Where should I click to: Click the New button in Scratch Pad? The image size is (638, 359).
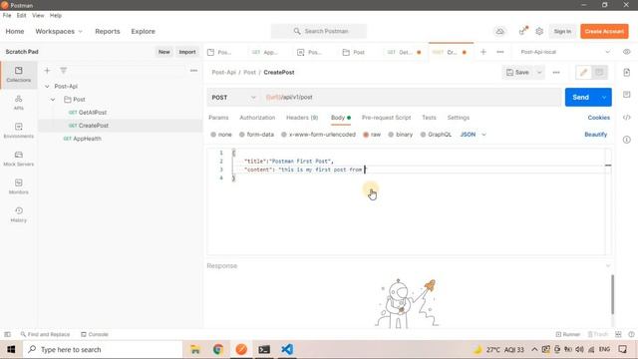(x=163, y=52)
